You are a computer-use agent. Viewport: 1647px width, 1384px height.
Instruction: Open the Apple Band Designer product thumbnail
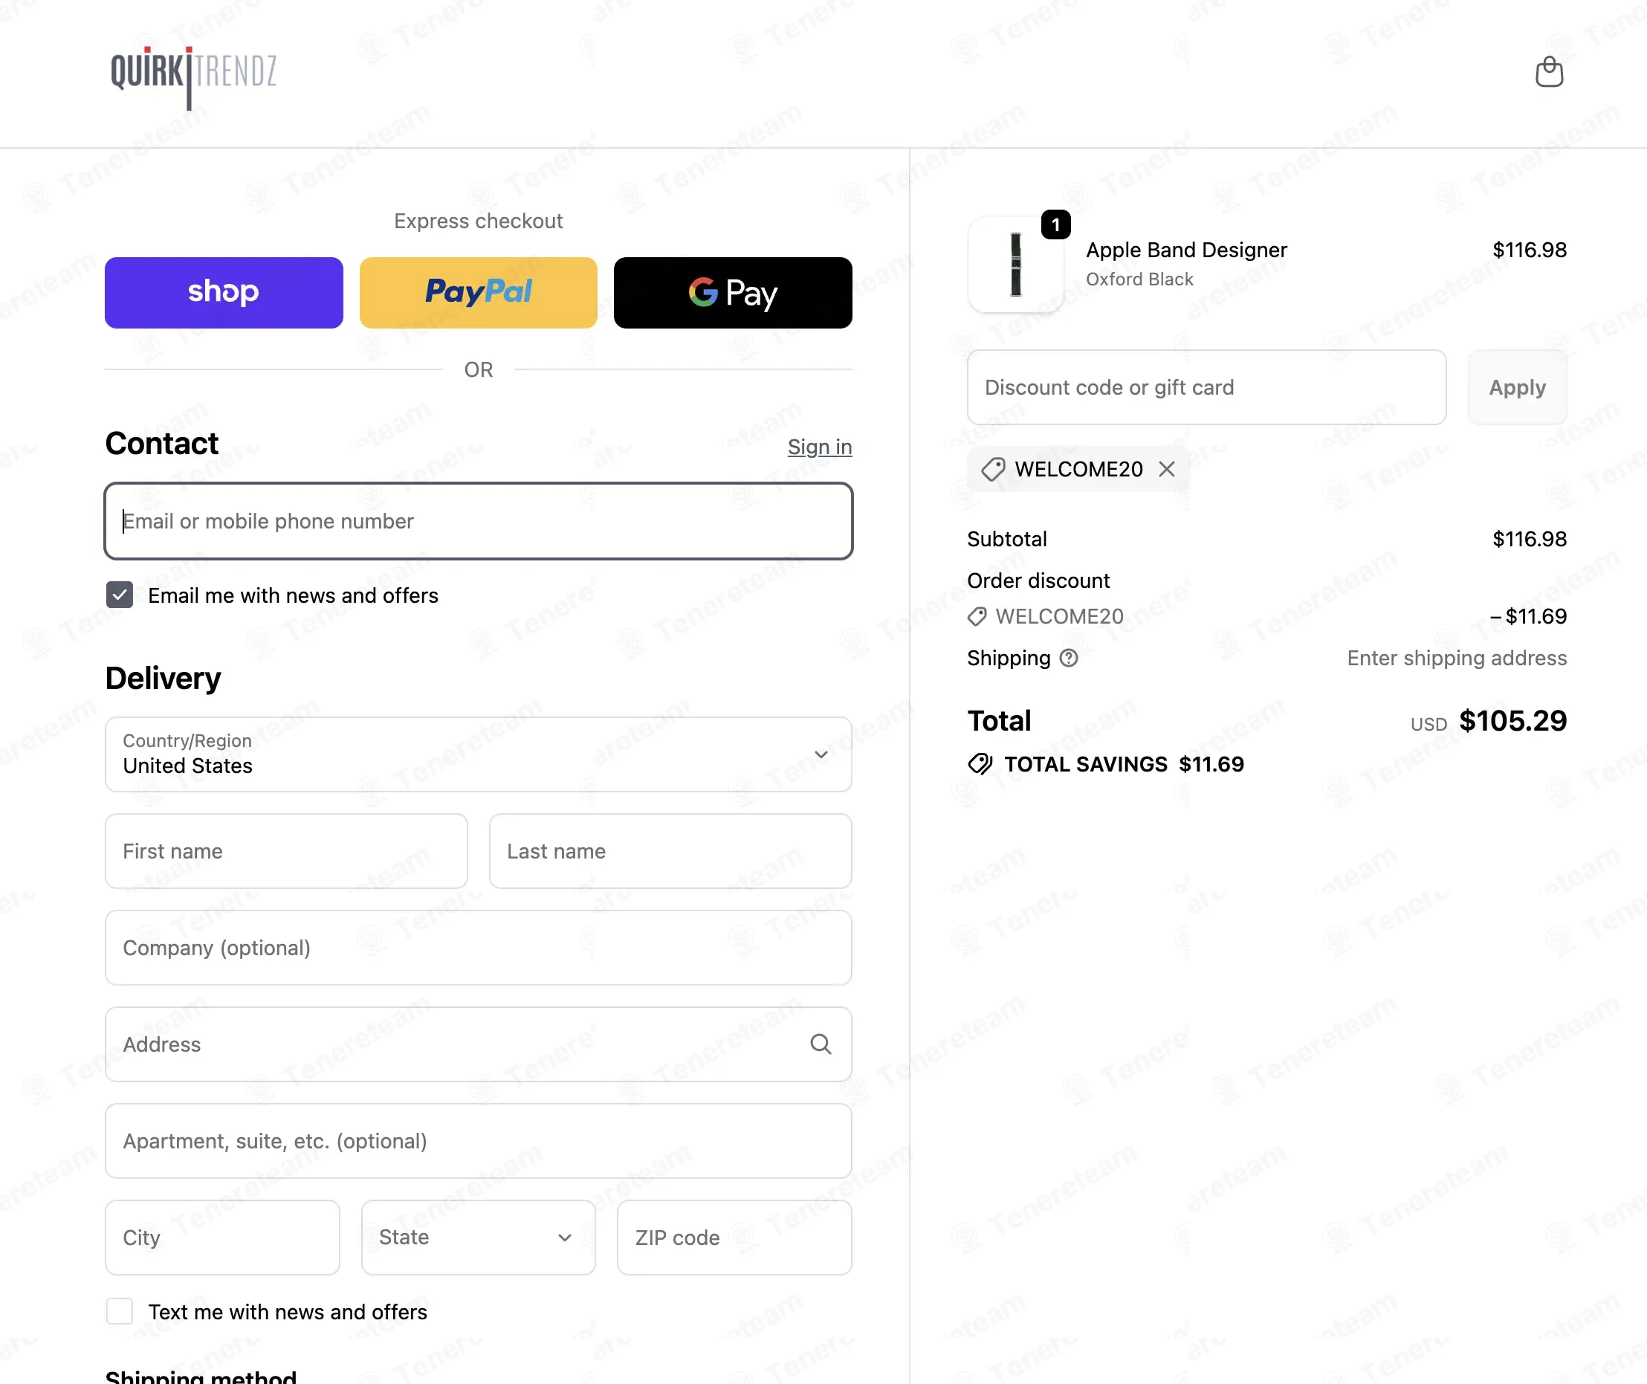click(x=1015, y=265)
